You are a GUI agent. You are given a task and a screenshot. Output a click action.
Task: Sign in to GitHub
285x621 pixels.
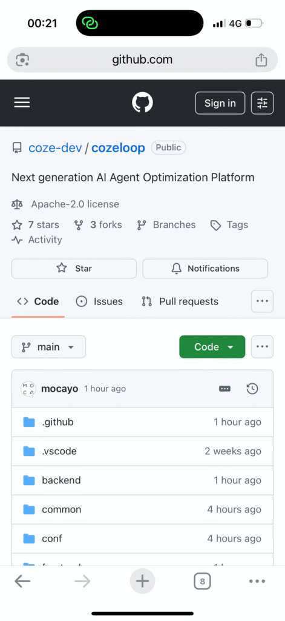tap(220, 103)
